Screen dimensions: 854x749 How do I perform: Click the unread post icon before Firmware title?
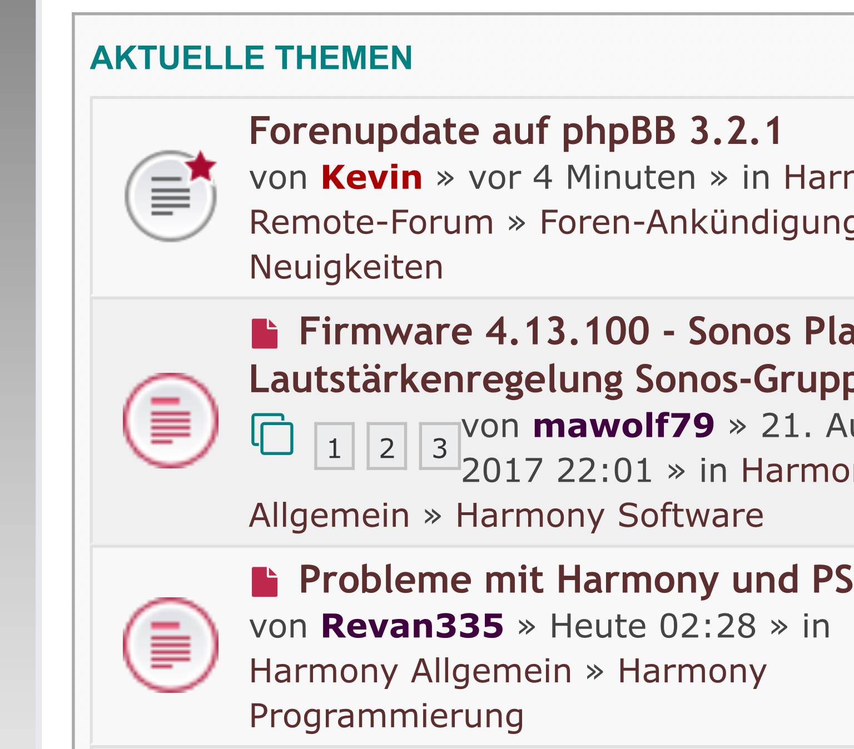(265, 333)
